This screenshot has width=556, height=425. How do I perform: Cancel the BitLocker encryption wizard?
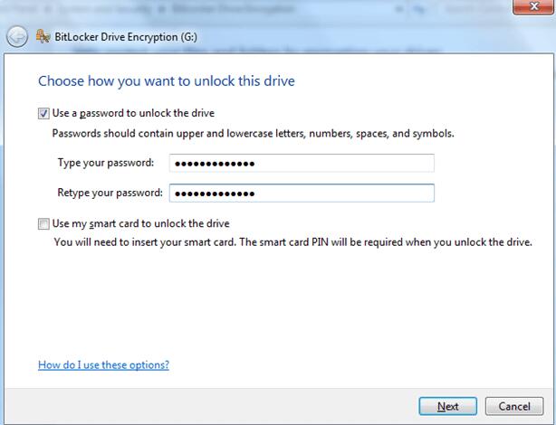tap(514, 406)
